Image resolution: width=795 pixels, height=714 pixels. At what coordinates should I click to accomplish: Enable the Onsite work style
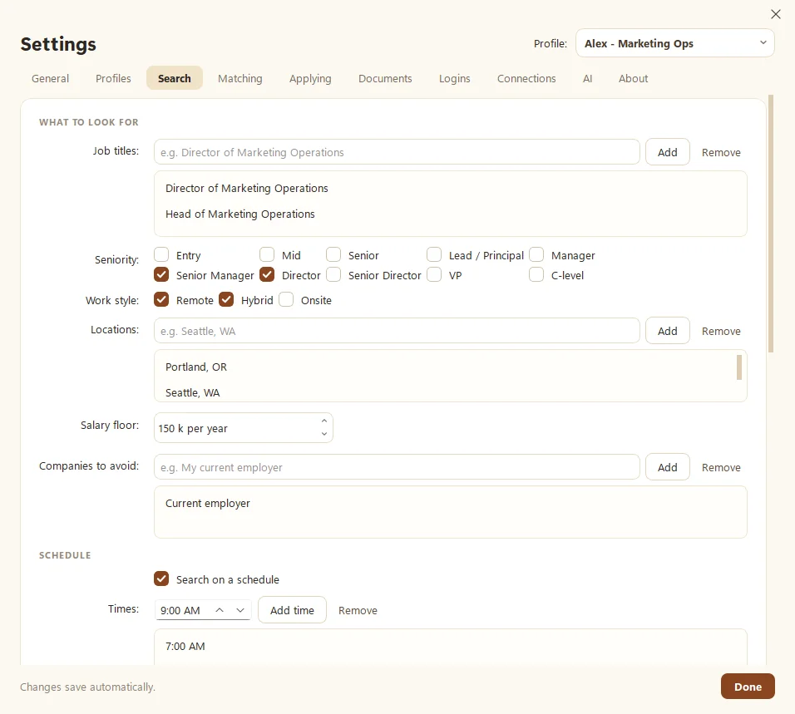286,299
